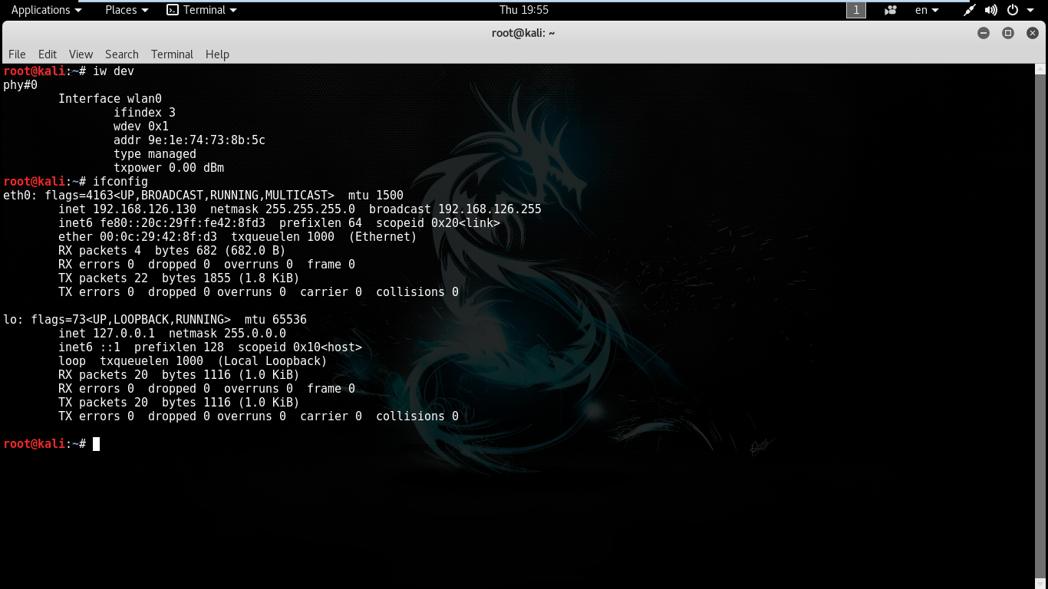Click the workspace indicator showing 1
This screenshot has width=1048, height=589.
pyautogui.click(x=856, y=10)
